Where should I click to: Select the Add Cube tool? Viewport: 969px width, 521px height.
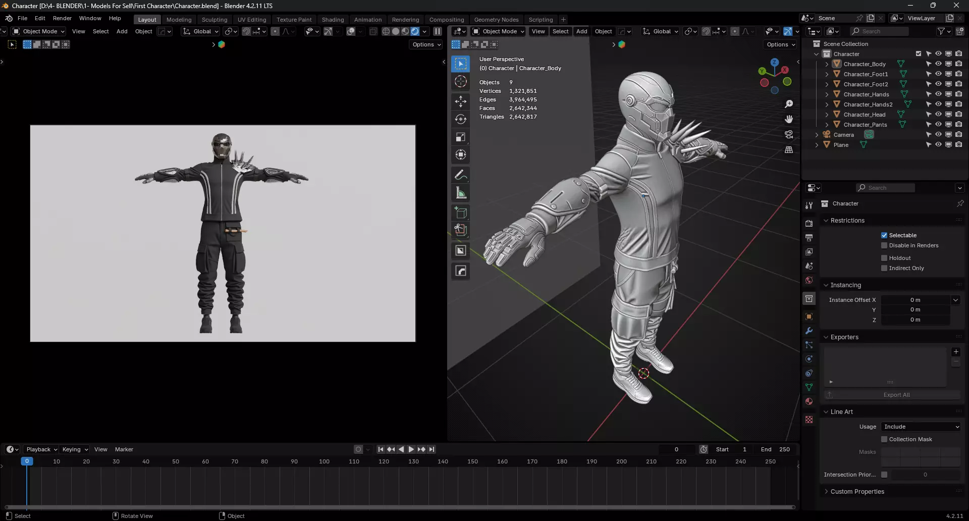click(460, 213)
